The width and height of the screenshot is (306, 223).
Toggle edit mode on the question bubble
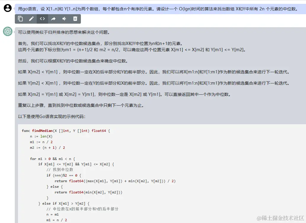(x=31, y=19)
